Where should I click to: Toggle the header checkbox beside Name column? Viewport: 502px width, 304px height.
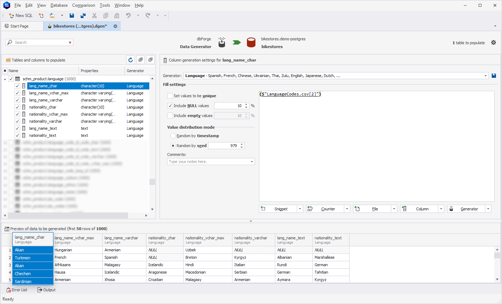[x=5, y=71]
